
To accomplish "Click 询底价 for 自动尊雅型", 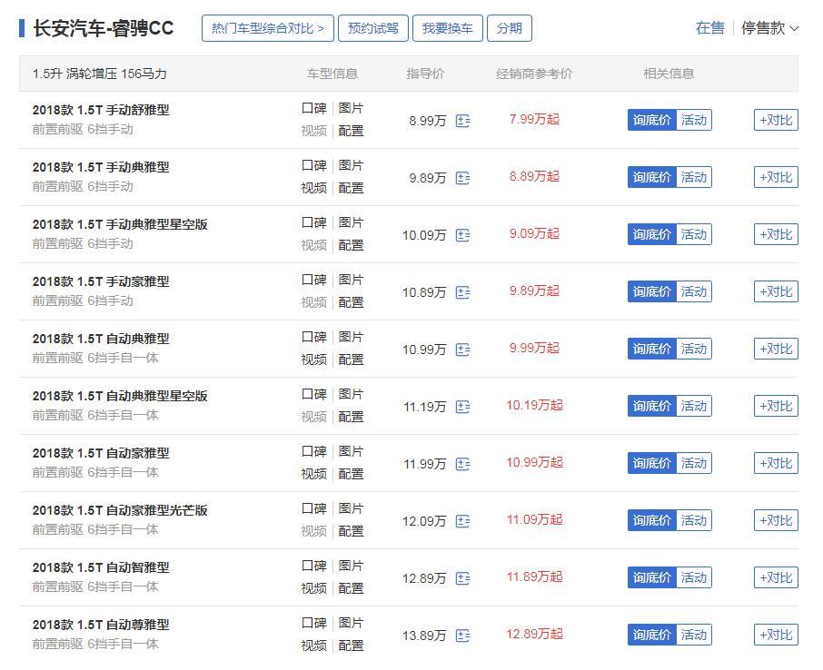I will tap(652, 635).
